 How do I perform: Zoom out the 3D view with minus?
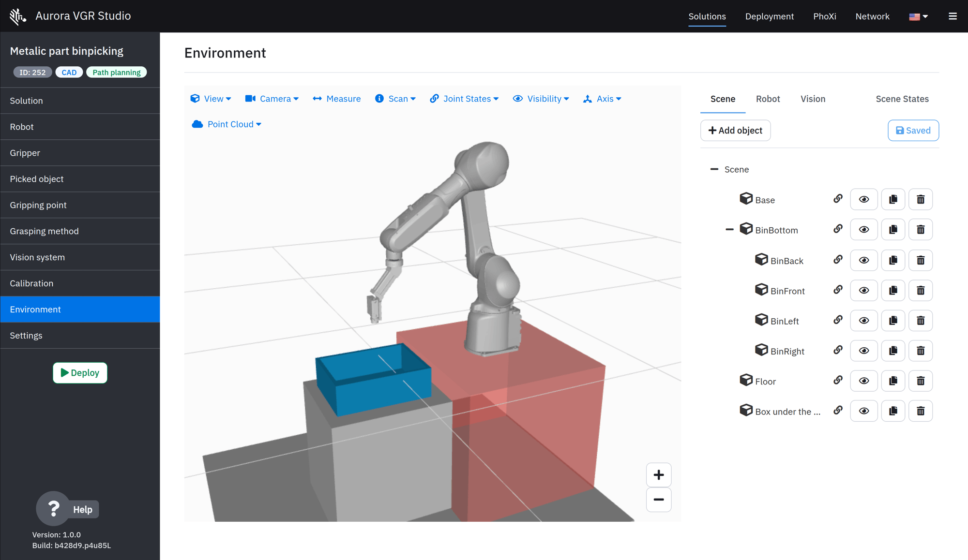tap(659, 500)
